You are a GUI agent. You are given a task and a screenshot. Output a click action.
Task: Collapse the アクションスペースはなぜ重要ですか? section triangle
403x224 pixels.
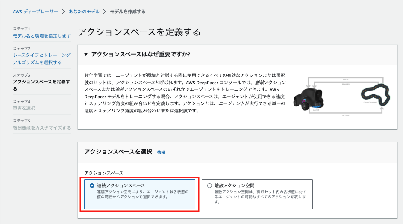click(x=86, y=54)
